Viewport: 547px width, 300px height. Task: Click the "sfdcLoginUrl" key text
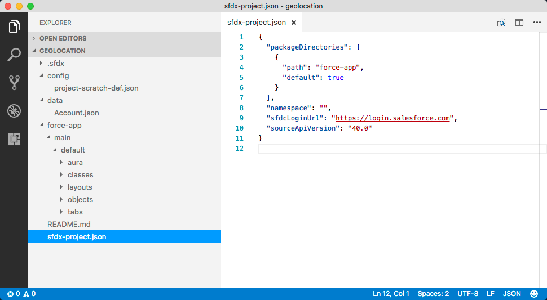pyautogui.click(x=295, y=118)
